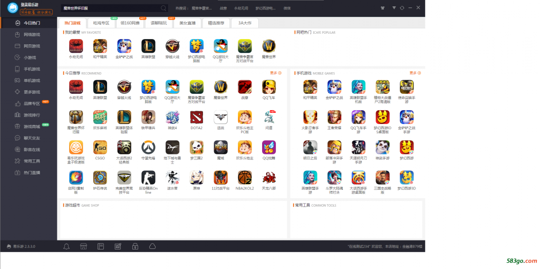Open the 炉石传说 Hearthstone icon
The width and height of the screenshot is (540, 269).
[100, 177]
